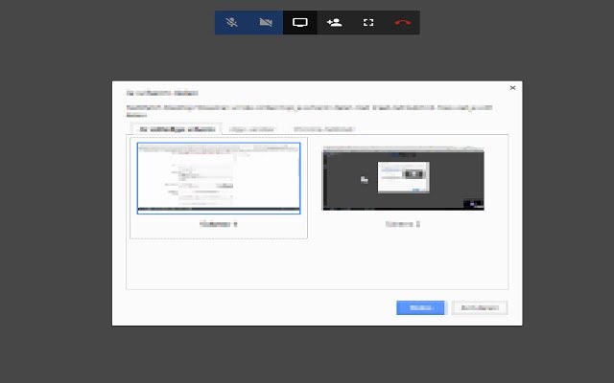Click the label under the dark screen thumbnail
Viewport: 614px width, 383px height.
(x=403, y=224)
